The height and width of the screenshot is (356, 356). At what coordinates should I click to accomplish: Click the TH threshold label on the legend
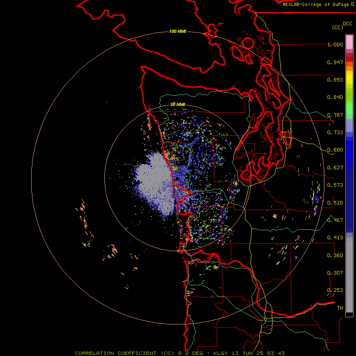pos(340,308)
